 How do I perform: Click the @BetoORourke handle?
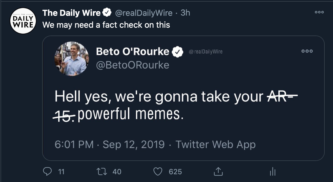(133, 65)
